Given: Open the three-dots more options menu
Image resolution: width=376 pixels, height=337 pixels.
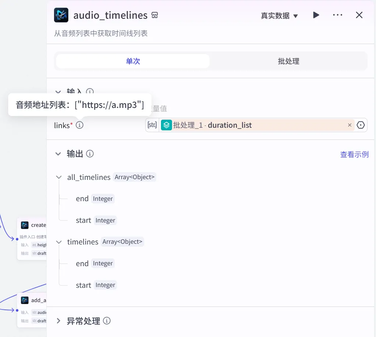Looking at the screenshot, I should 338,15.
